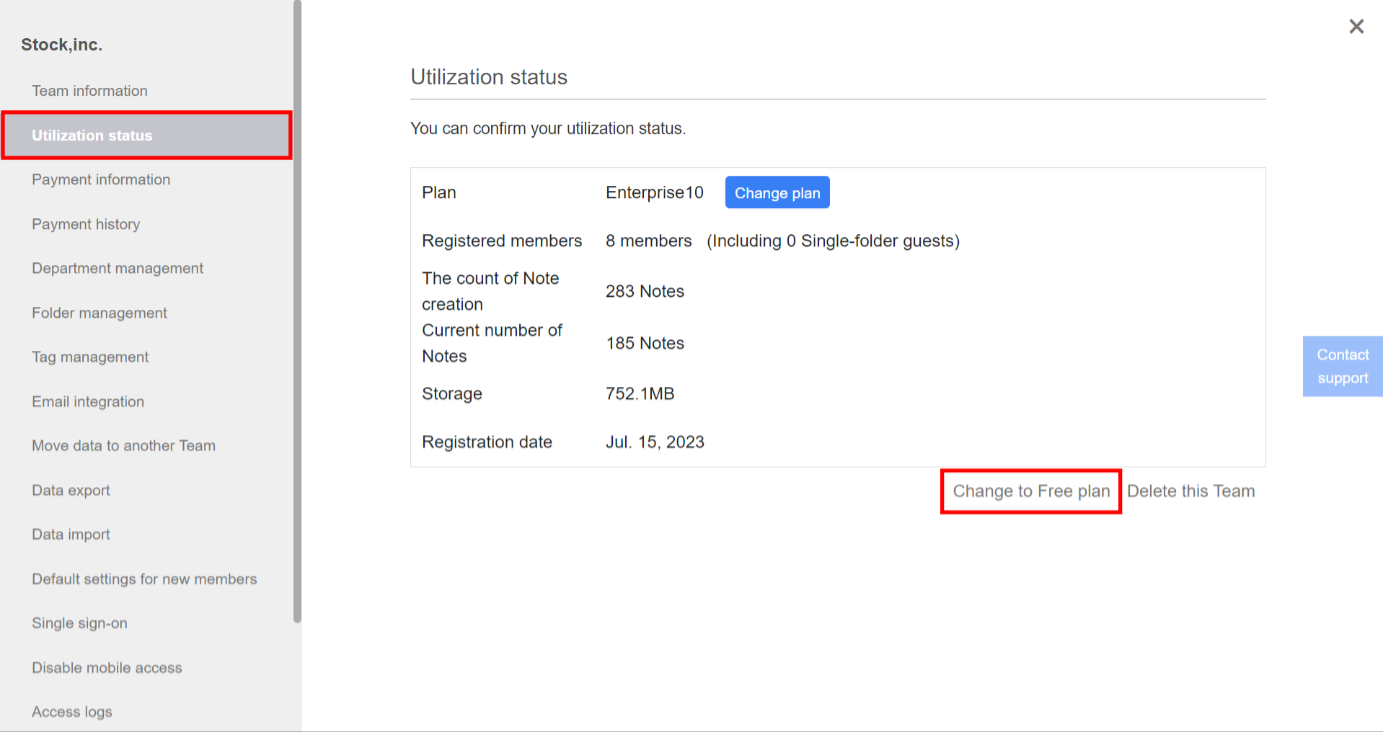This screenshot has height=732, width=1383.
Task: Open Email integration settings
Action: (x=88, y=401)
